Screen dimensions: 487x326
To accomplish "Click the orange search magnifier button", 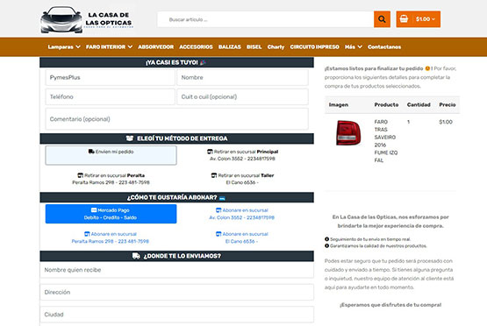I will pos(382,19).
